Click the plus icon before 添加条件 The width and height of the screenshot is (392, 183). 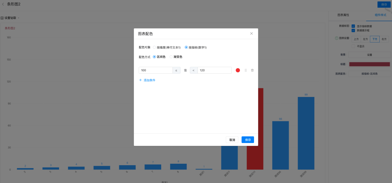[140, 80]
